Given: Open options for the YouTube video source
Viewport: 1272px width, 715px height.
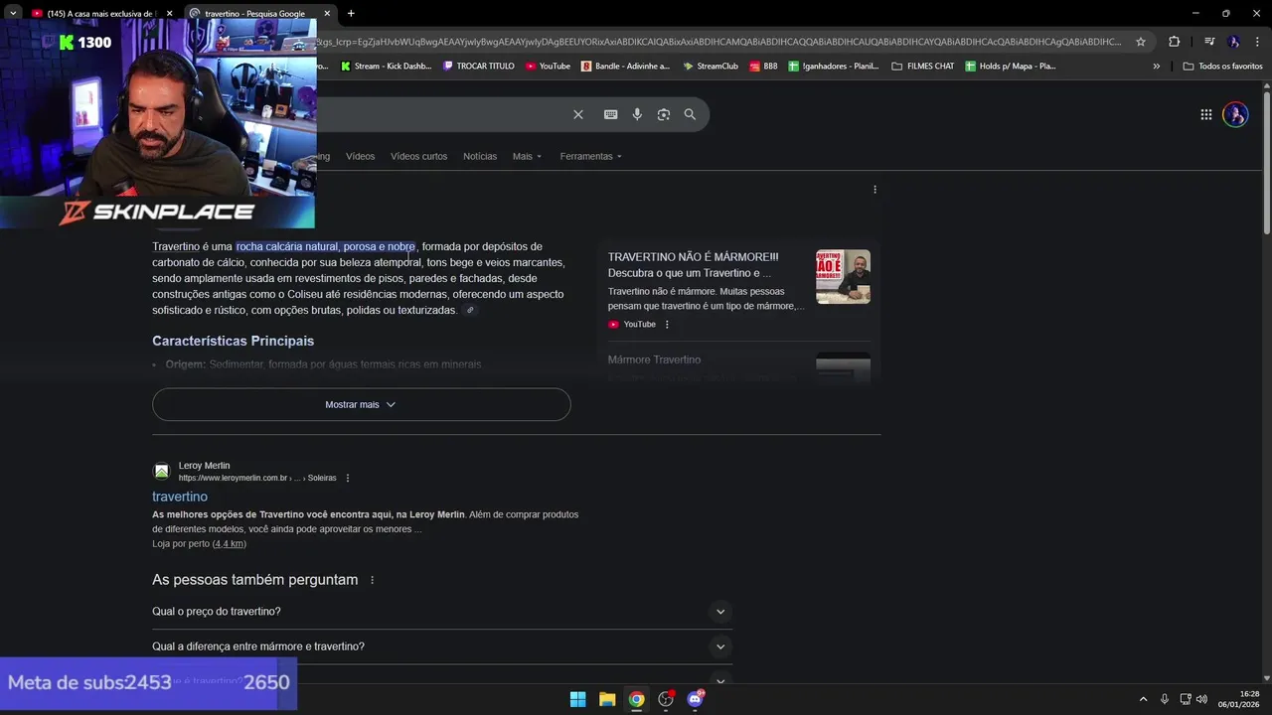Looking at the screenshot, I should 667,325.
